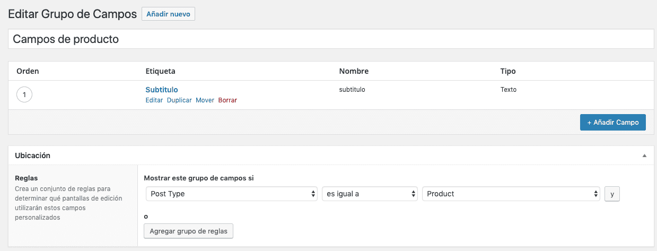Viewport: 657px width, 251px height.
Task: Click the + Añadir Campo button
Action: coord(612,122)
